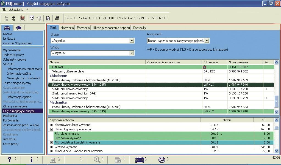Select Nr klucza in sidebar

[9, 39]
